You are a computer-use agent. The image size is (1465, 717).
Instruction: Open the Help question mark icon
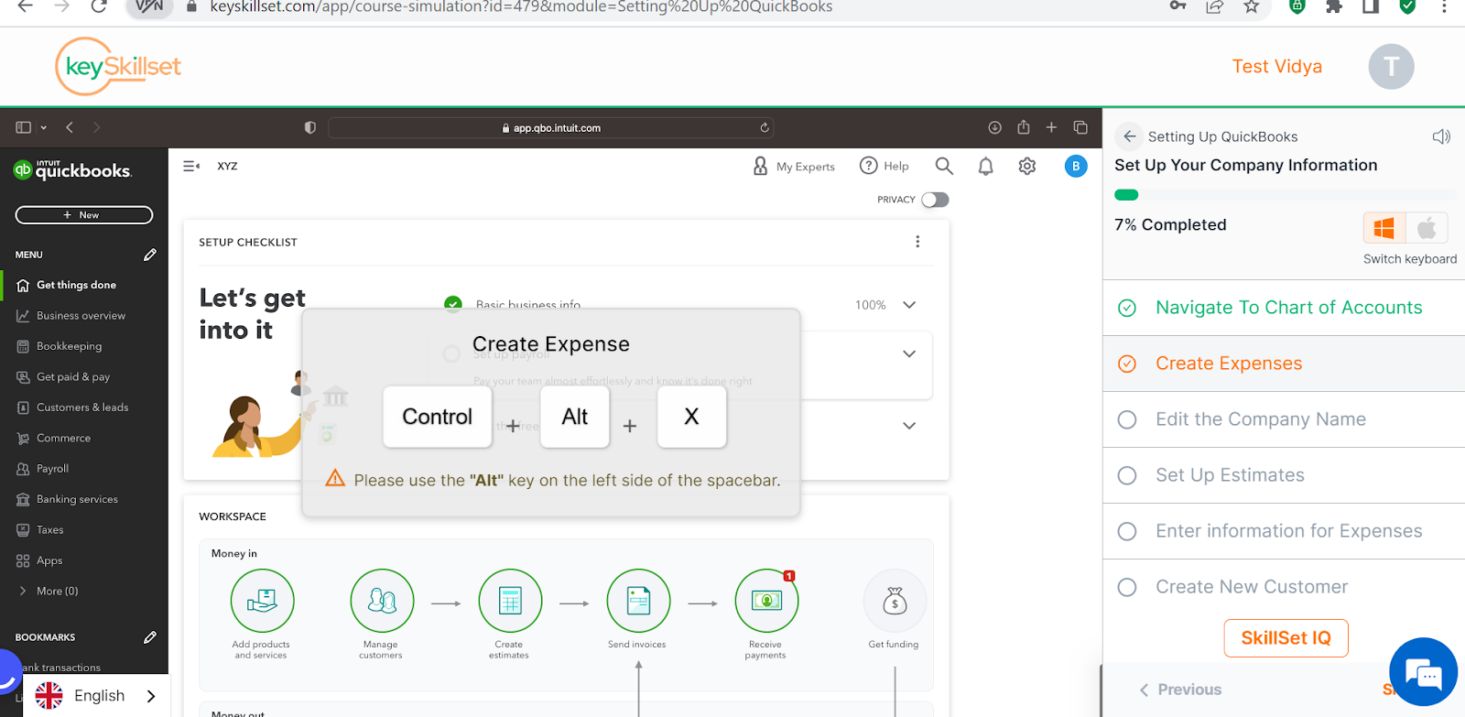click(868, 166)
